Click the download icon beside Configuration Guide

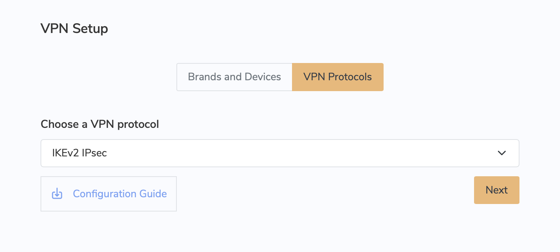(x=57, y=194)
